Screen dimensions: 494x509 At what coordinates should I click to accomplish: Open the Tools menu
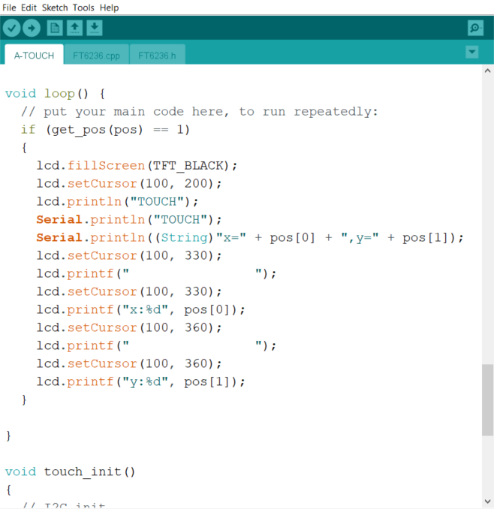coord(83,8)
